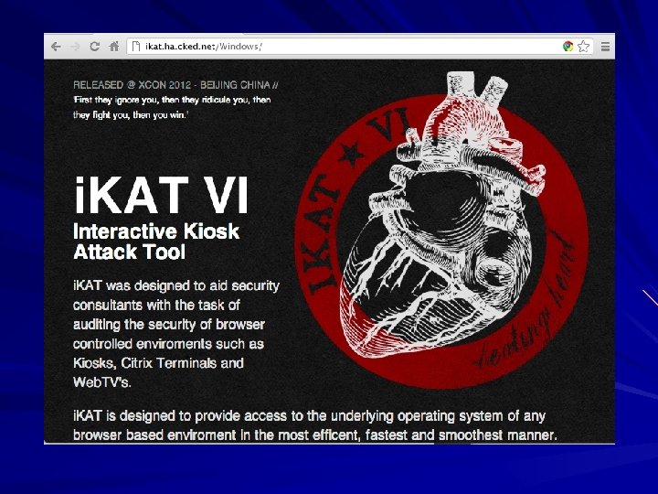Screen dimensions: 658x494
Task: Open the Chrome hamburger menu
Action: 605,47
